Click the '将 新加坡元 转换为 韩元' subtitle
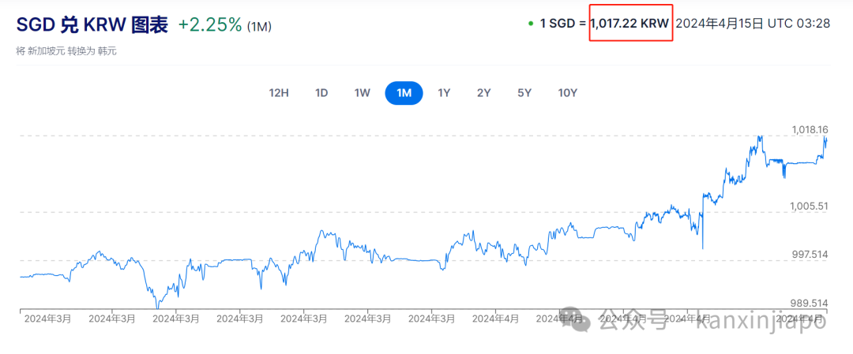The width and height of the screenshot is (853, 354). (x=66, y=51)
